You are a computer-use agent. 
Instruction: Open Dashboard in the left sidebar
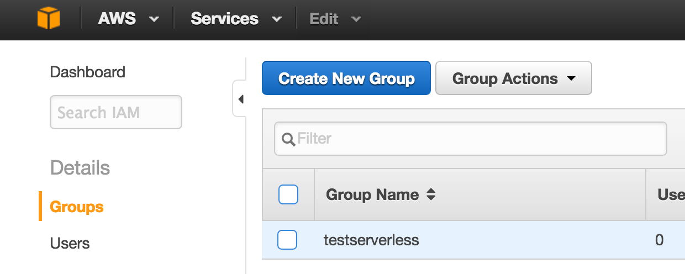pyautogui.click(x=88, y=72)
